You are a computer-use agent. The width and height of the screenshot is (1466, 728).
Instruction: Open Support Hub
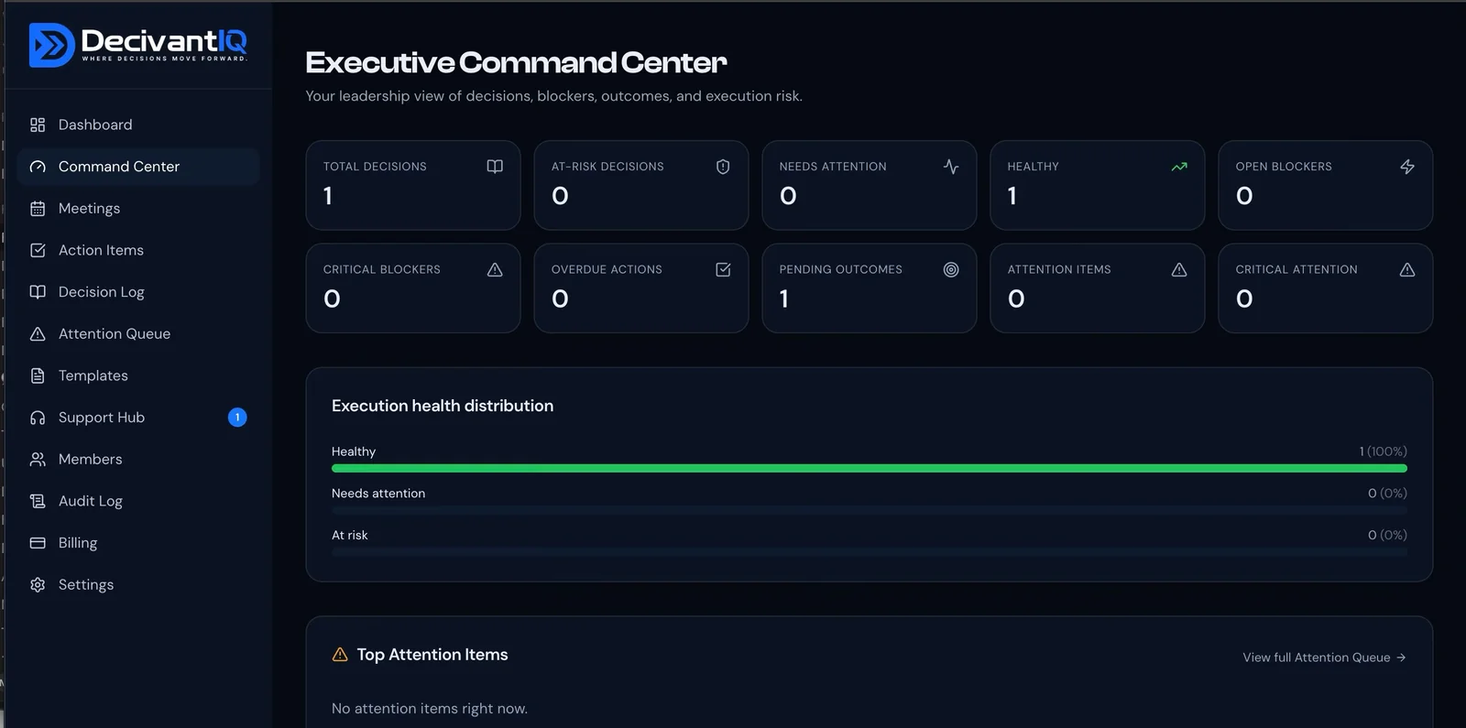pos(138,418)
